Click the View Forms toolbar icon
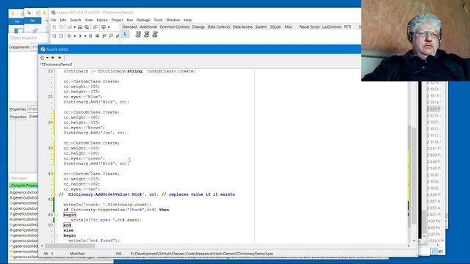470x264 pixels. 61,36
